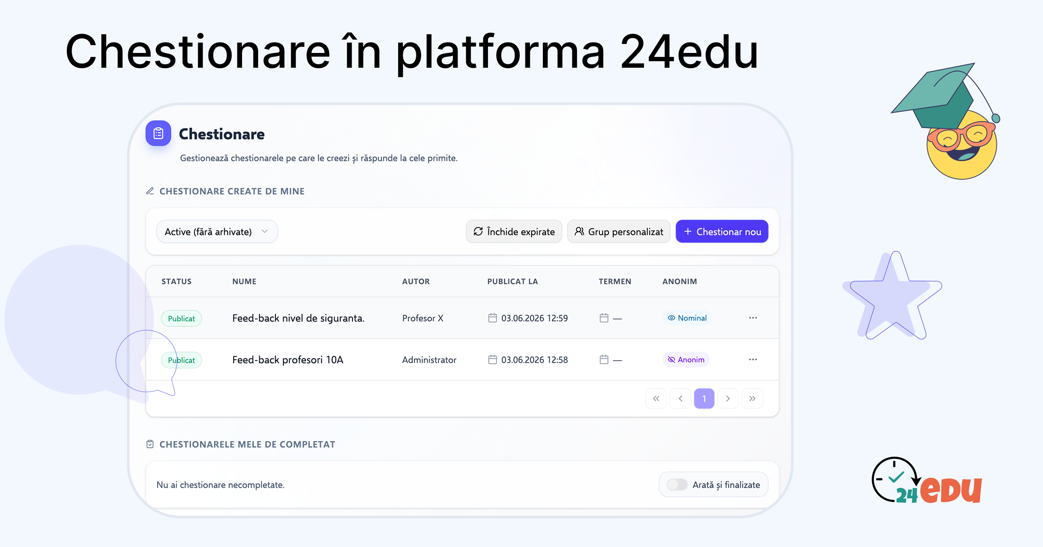Image resolution: width=1043 pixels, height=547 pixels.
Task: Click calendar icon next to 03.06.2026 12:59
Action: pos(492,318)
